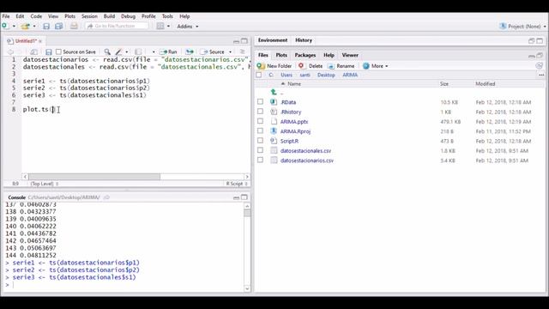Expand the code tools wand dropdown arrow
The width and height of the screenshot is (549, 309).
click(x=127, y=51)
